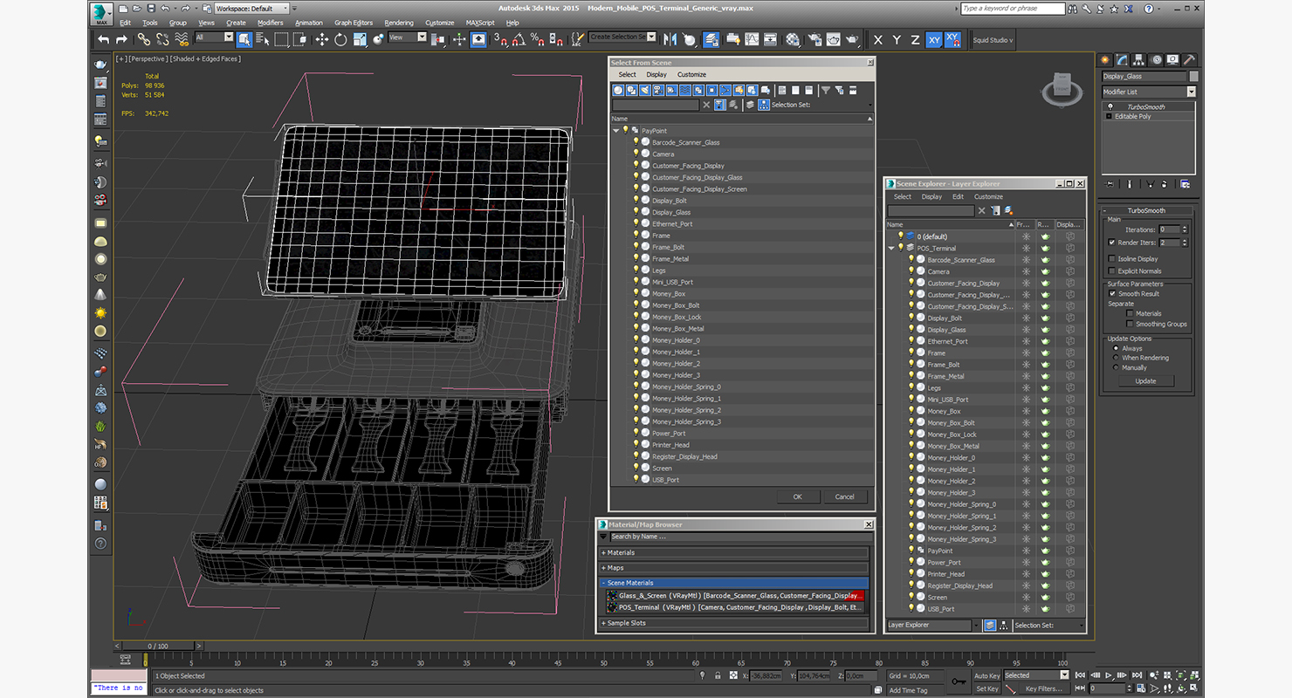The height and width of the screenshot is (698, 1292).
Task: Expand the Materials section in browser
Action: (x=733, y=552)
